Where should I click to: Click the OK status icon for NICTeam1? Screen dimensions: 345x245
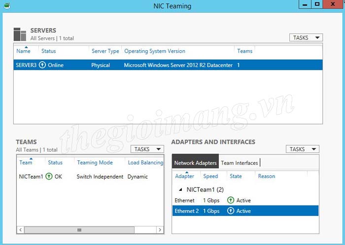tap(49, 176)
